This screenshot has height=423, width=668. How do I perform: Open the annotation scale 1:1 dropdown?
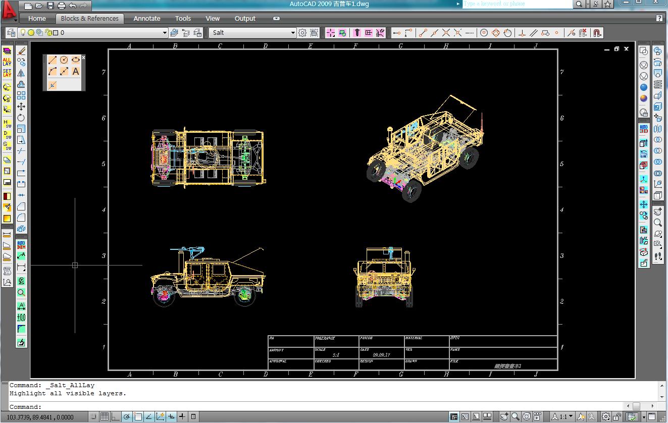click(562, 417)
